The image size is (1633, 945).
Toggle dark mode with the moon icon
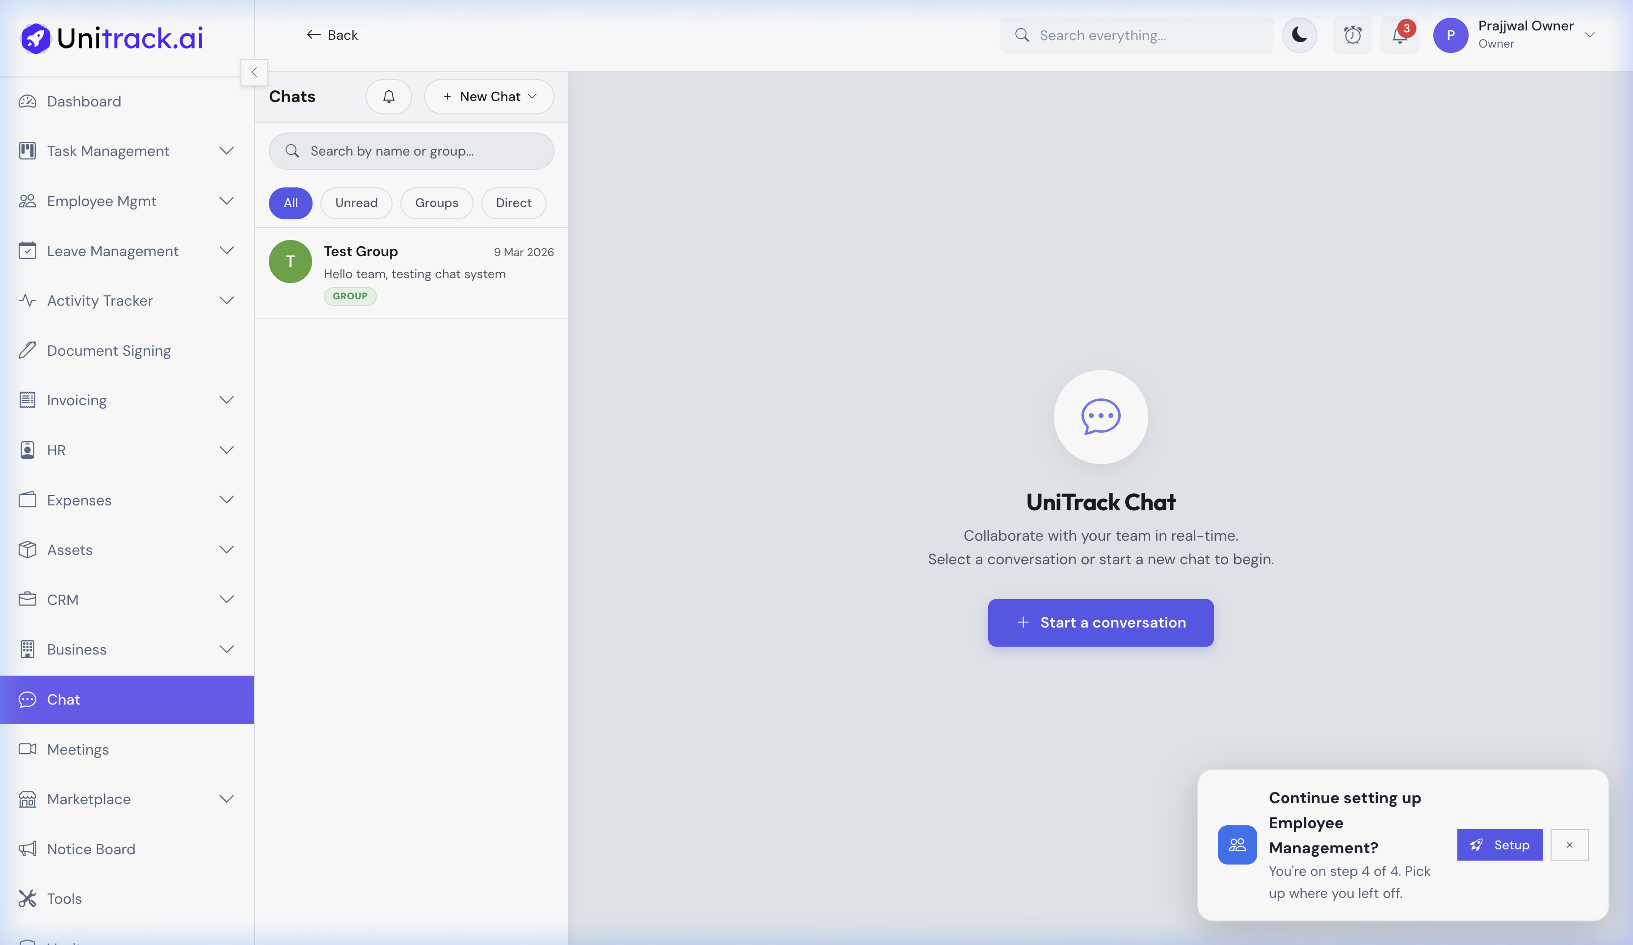coord(1299,35)
